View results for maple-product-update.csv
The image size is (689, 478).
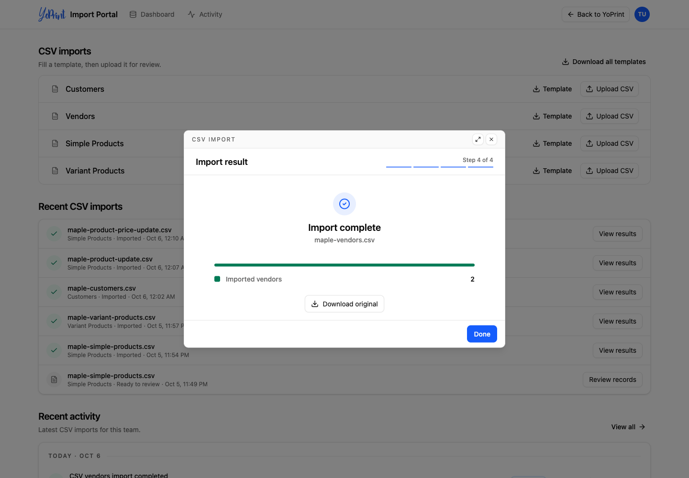[618, 263]
